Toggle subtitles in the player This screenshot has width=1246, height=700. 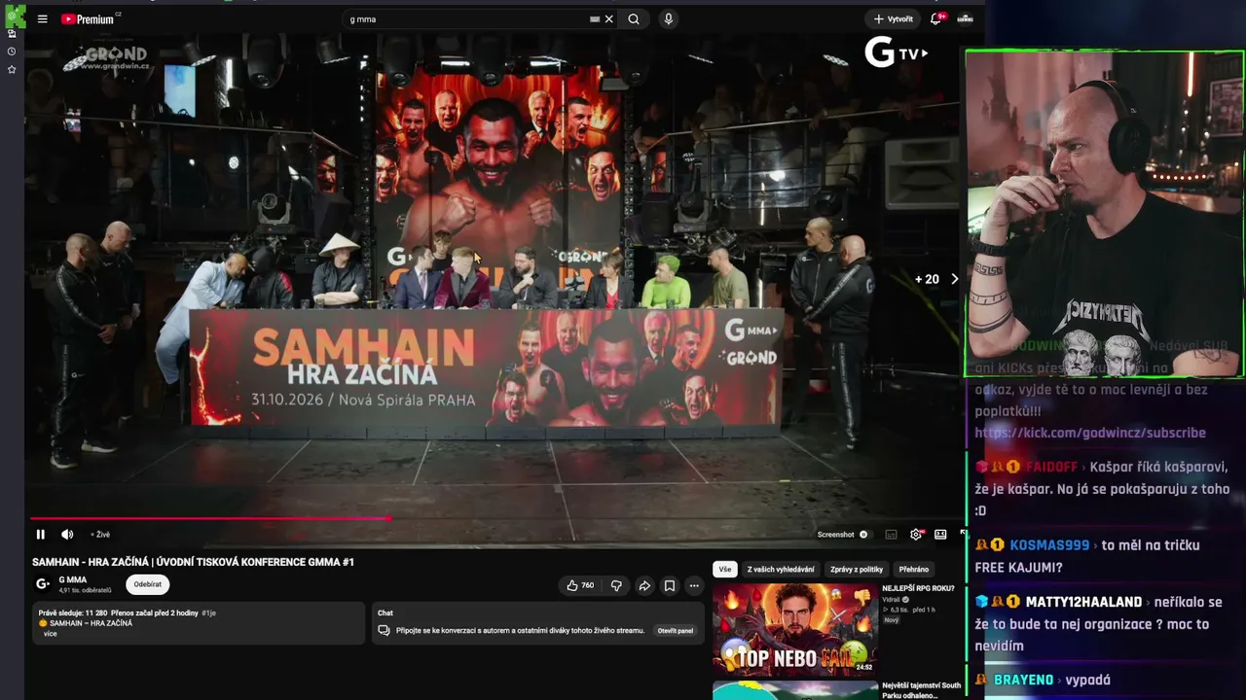(891, 535)
